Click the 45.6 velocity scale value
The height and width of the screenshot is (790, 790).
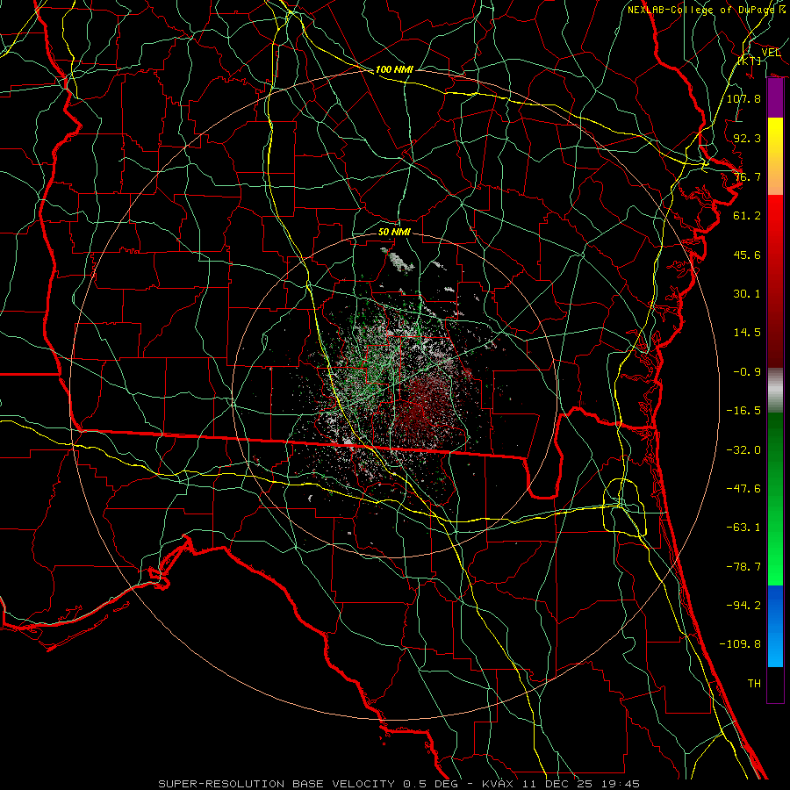click(747, 255)
